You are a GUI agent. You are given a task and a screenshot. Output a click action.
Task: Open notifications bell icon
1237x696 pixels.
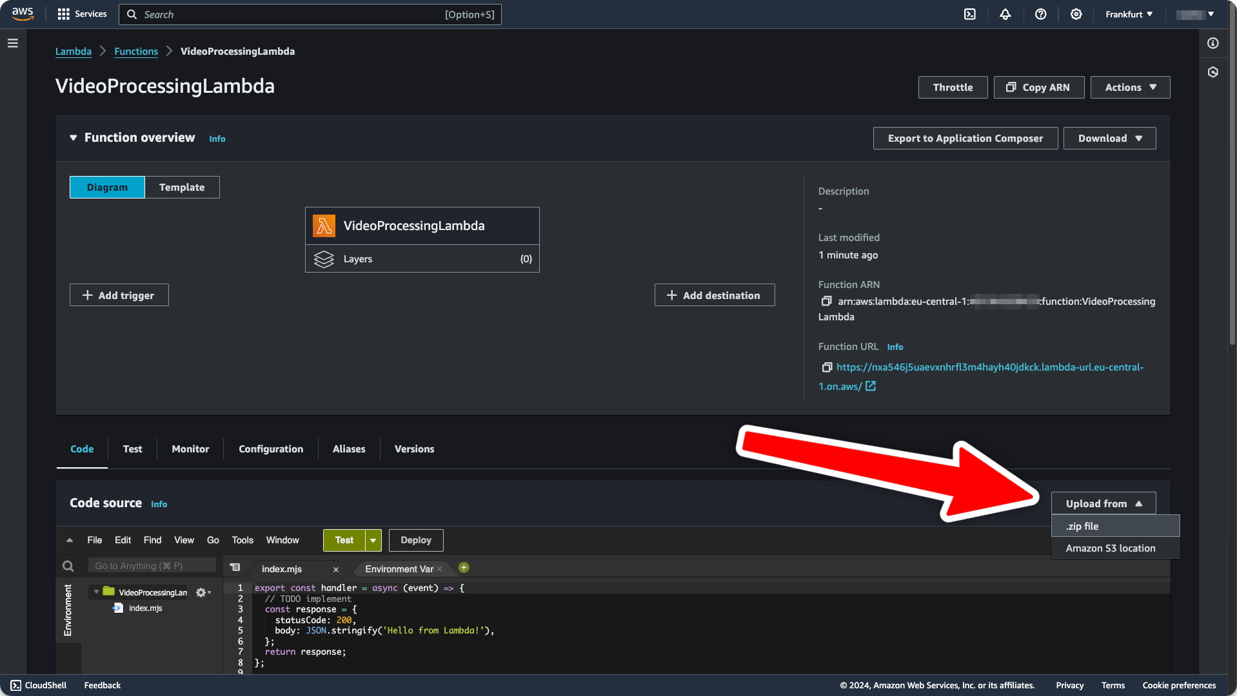(x=1005, y=14)
